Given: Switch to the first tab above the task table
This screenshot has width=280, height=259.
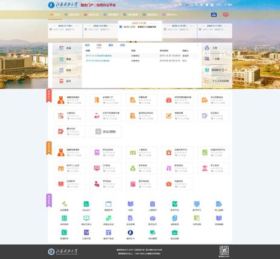Looking at the screenshot, I should click(x=87, y=45).
